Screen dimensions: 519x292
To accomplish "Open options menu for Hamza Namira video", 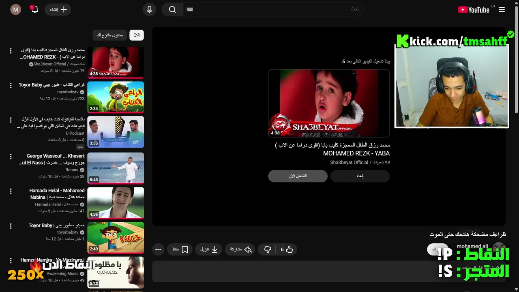I will click(11, 261).
